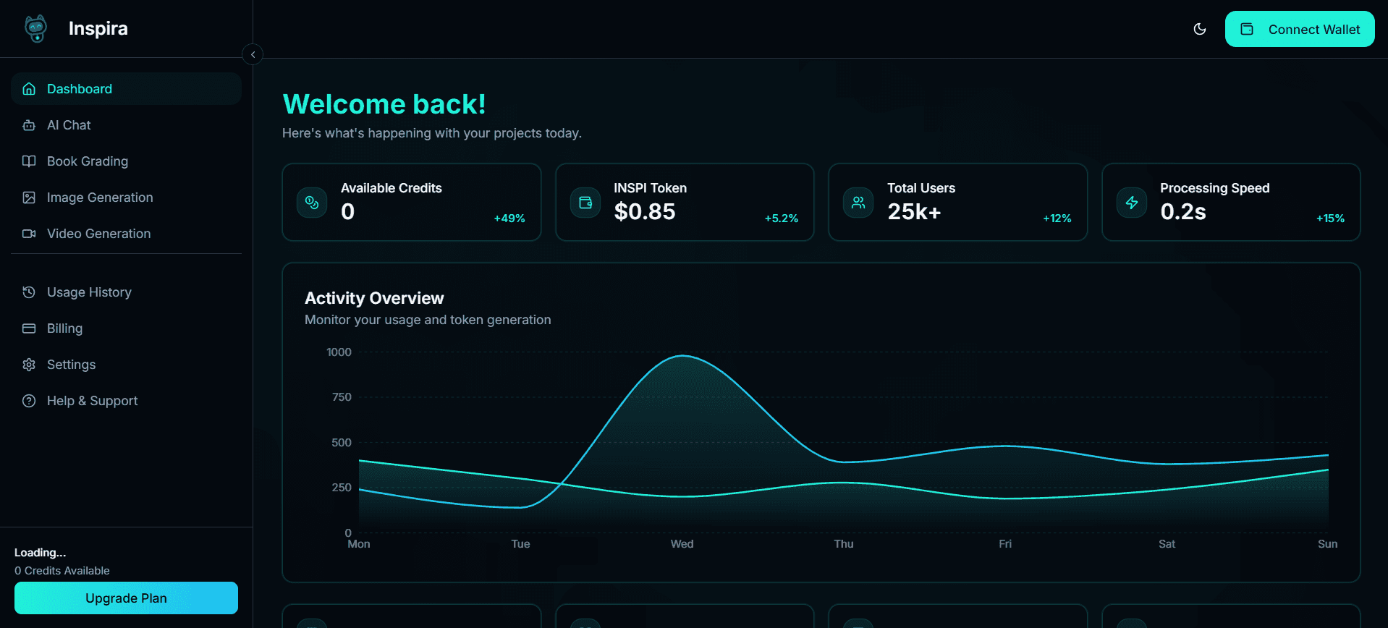Toggle dark mode with the moon icon
Viewport: 1388px width, 628px height.
pos(1199,29)
